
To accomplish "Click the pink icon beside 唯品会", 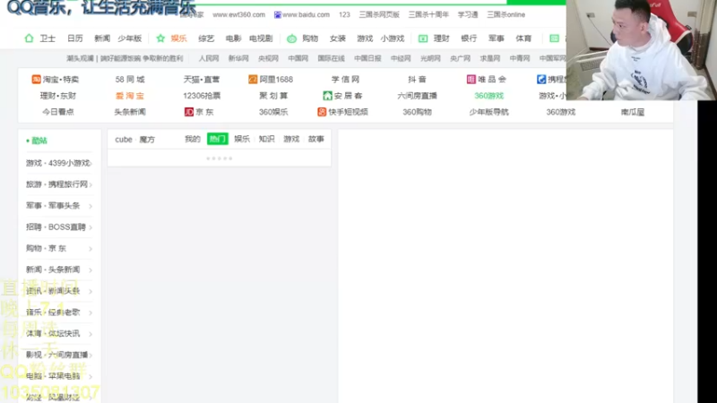I will coord(471,80).
